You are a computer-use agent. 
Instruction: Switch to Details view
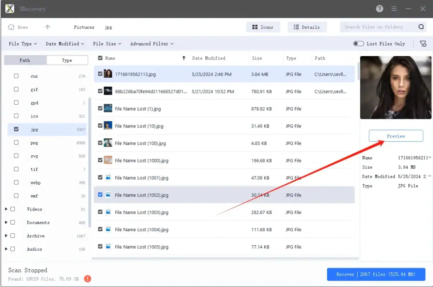pyautogui.click(x=307, y=27)
